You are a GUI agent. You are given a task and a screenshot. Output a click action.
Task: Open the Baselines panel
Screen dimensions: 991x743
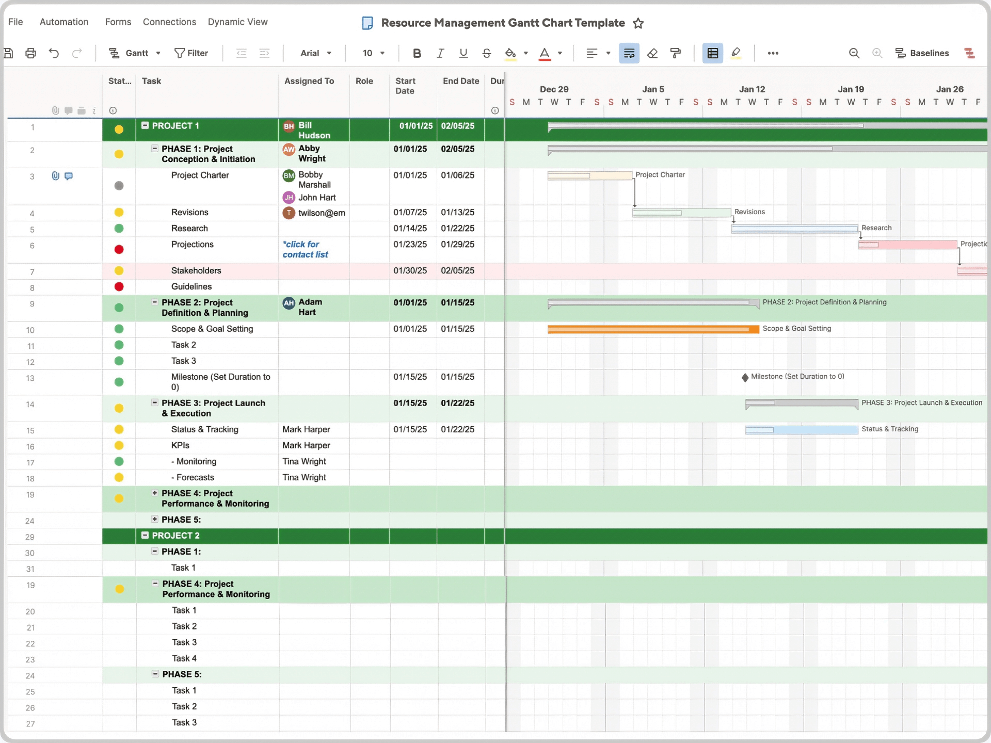click(x=923, y=53)
